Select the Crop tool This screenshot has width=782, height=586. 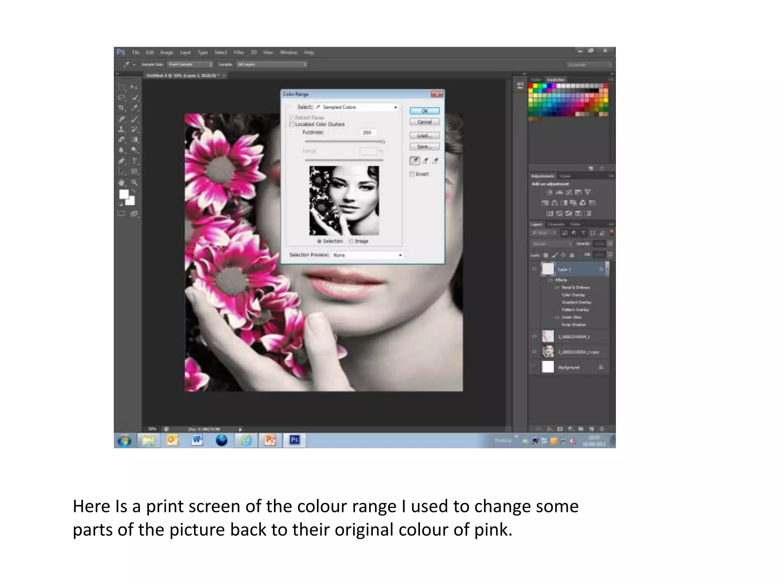122,108
